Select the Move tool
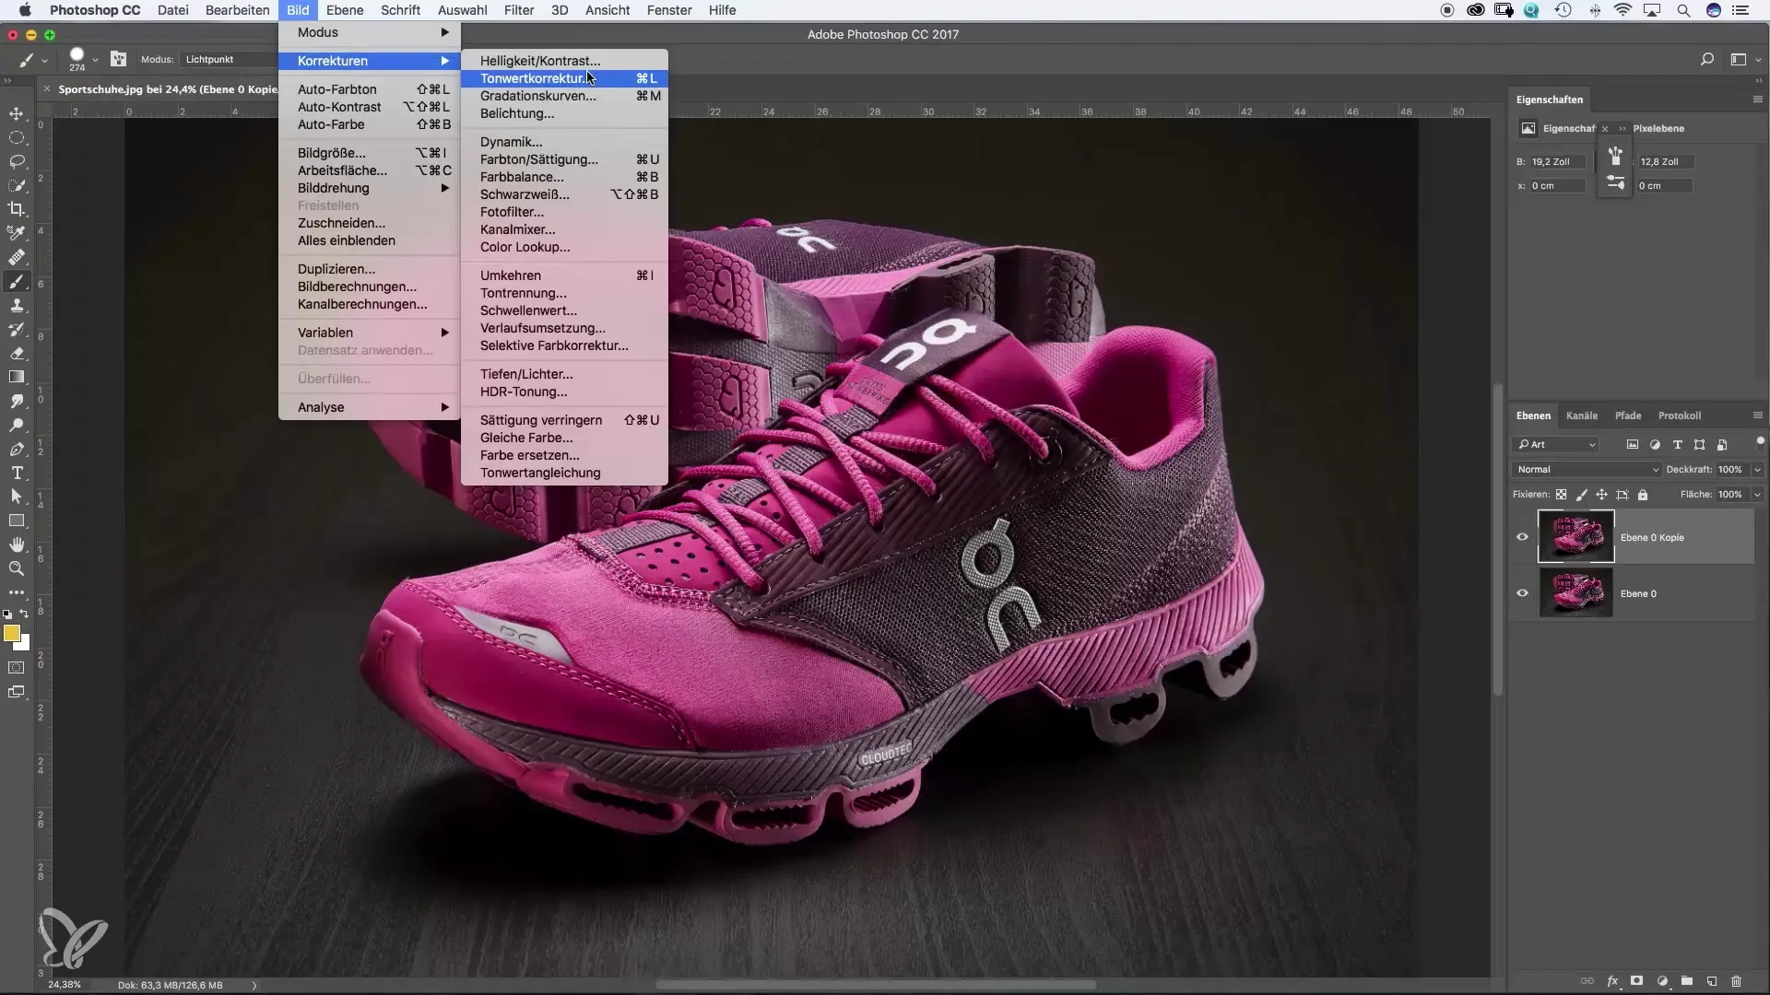 [x=17, y=113]
